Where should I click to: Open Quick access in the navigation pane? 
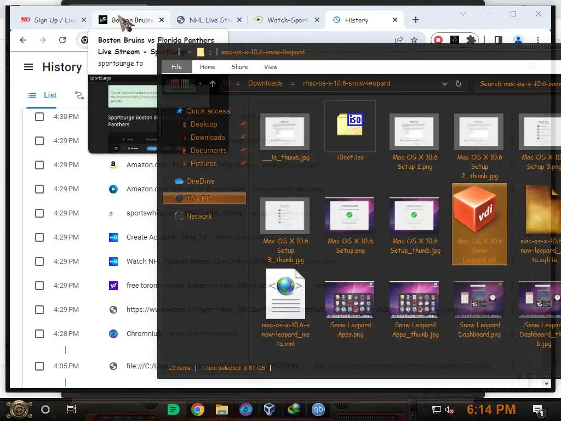pos(208,111)
